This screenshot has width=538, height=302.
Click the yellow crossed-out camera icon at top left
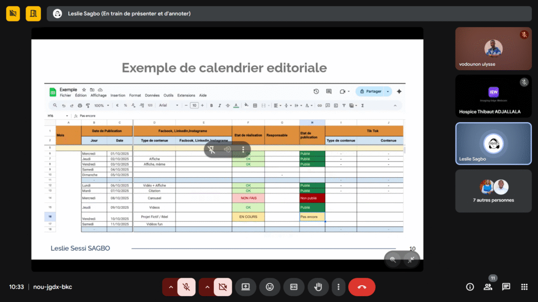13,13
